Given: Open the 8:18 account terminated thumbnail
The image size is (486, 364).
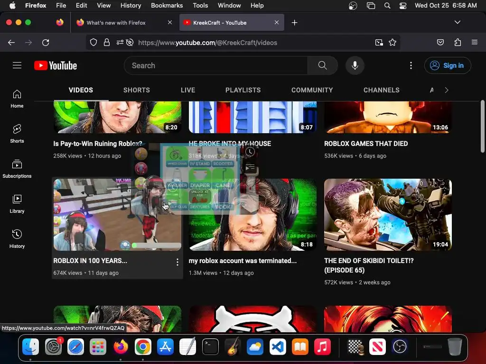Looking at the screenshot, I should 252,215.
